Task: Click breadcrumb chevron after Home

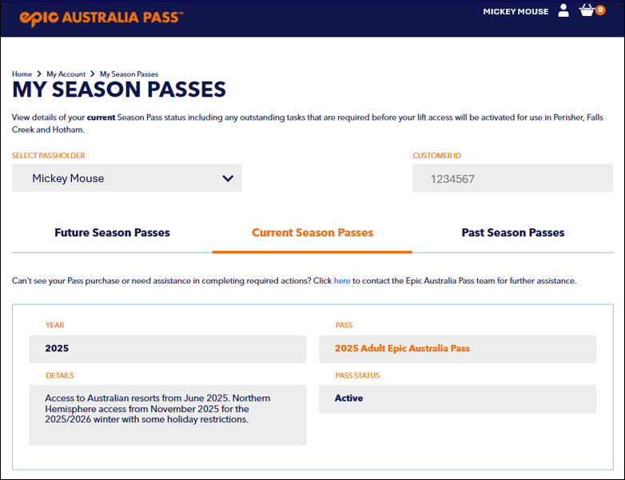Action: [x=39, y=74]
